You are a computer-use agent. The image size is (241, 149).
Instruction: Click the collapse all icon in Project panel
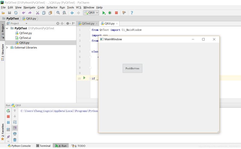pyautogui.click(x=62, y=23)
